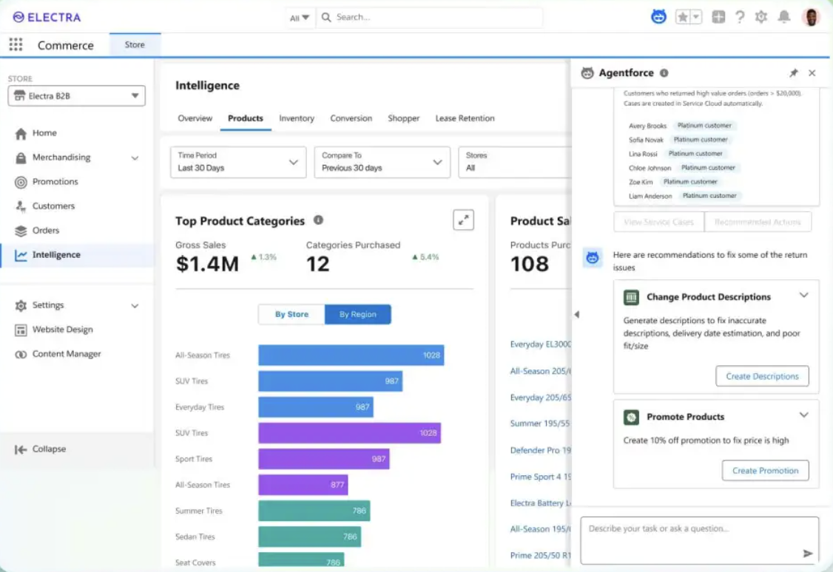Switch to the Inventory tab
The height and width of the screenshot is (572, 833).
[x=297, y=118]
